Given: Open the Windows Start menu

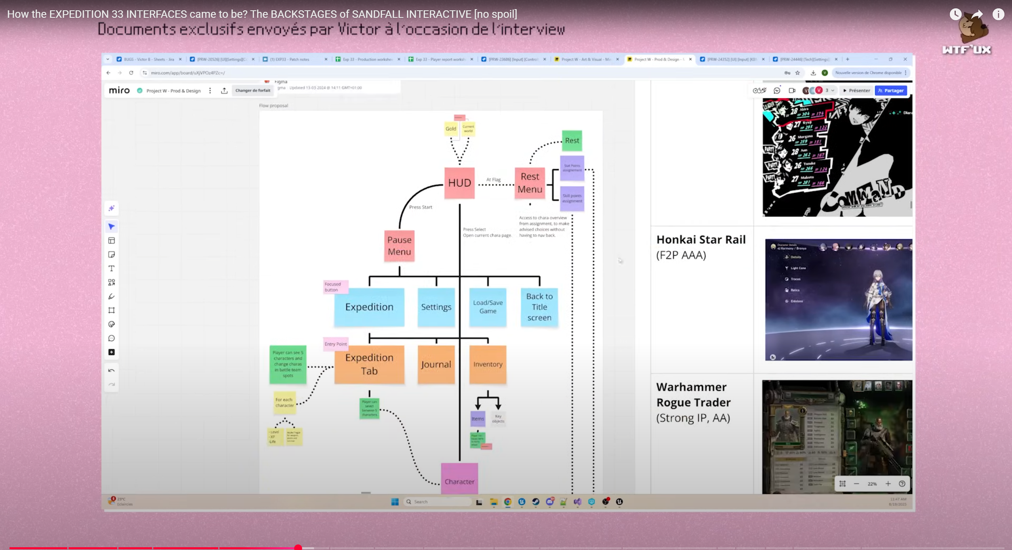Looking at the screenshot, I should coord(395,502).
